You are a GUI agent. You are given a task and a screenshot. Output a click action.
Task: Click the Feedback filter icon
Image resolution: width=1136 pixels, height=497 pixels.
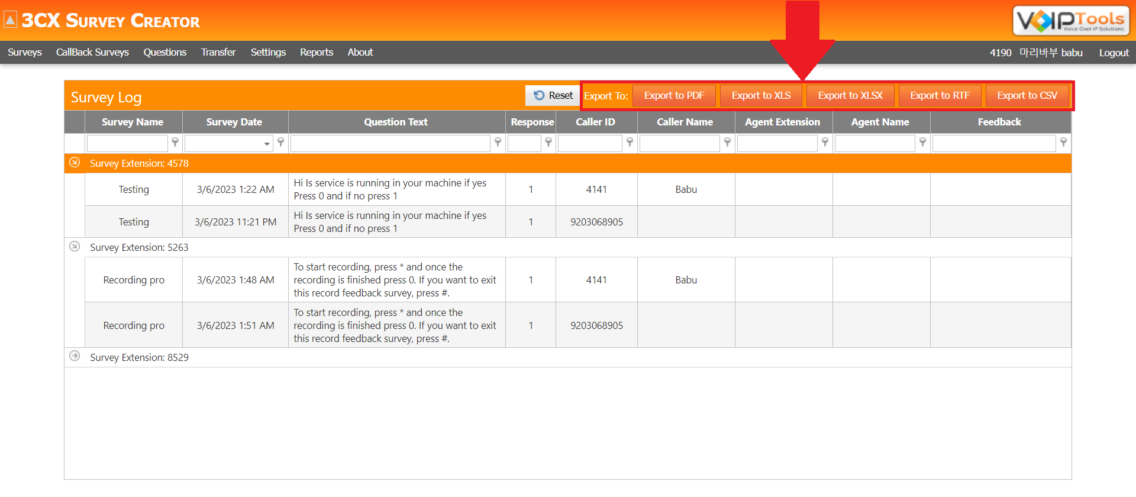point(1064,142)
